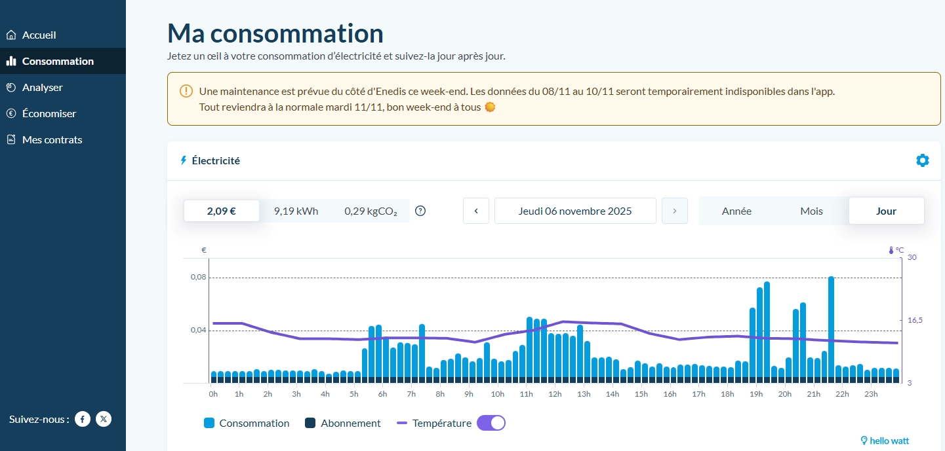945x451 pixels.
Task: Click the tallest bar near 21h30
Action: (831, 327)
